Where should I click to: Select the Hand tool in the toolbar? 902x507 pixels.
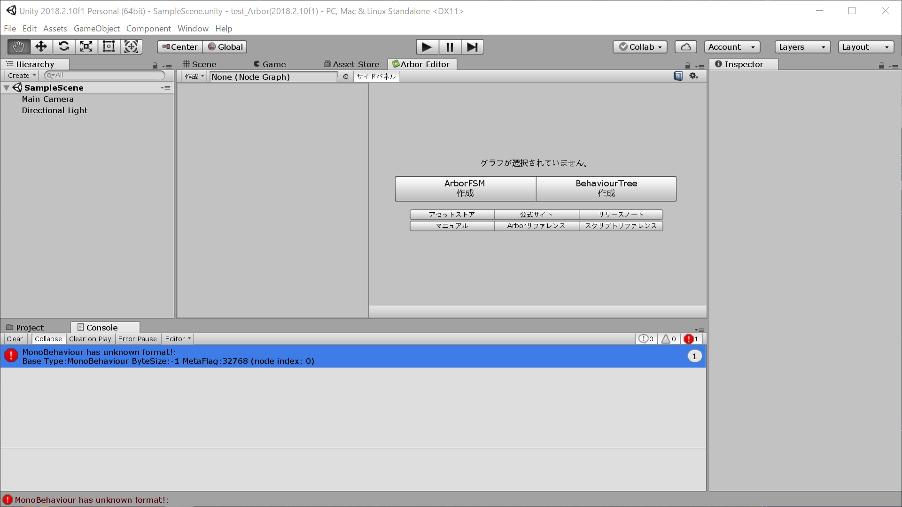(18, 46)
